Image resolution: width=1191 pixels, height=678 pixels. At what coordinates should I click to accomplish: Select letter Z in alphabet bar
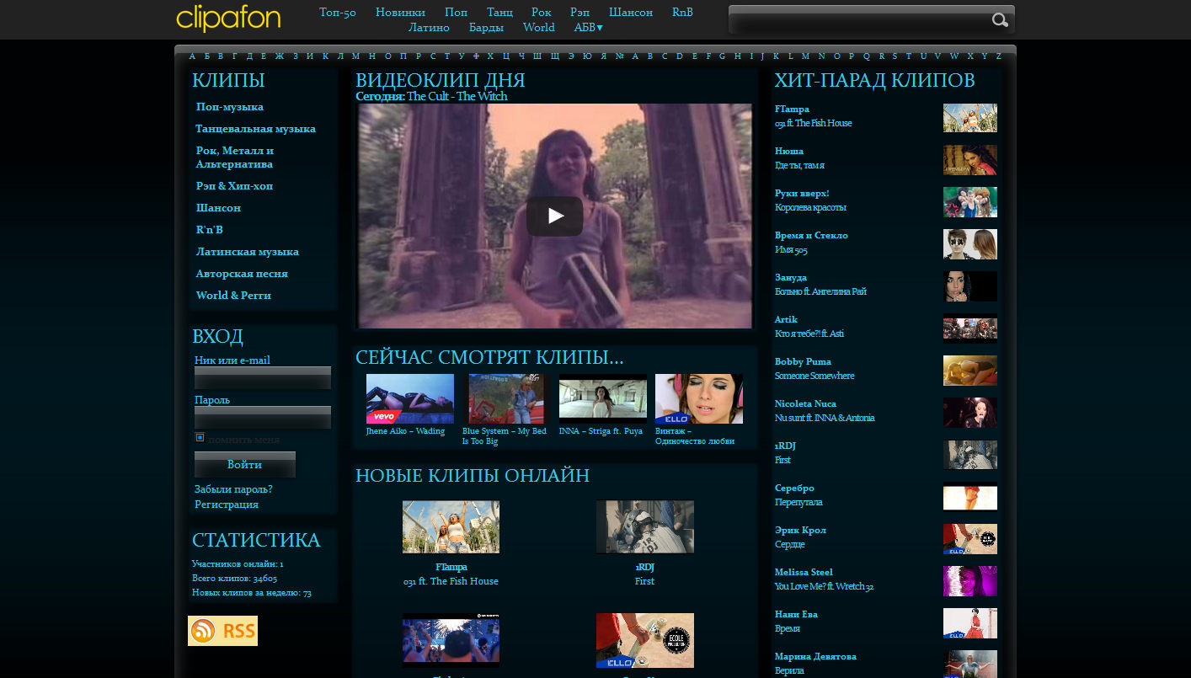tap(999, 56)
